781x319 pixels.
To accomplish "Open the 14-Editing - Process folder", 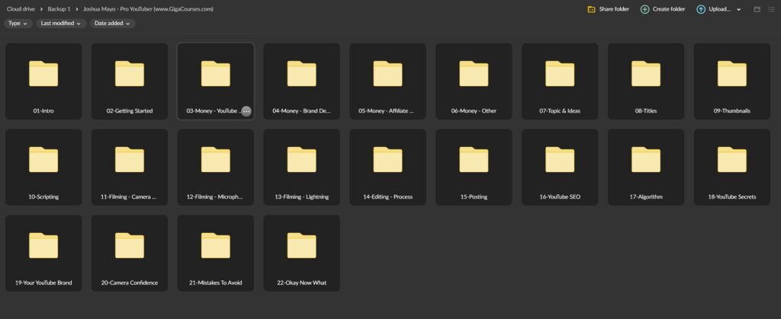I will click(x=387, y=167).
